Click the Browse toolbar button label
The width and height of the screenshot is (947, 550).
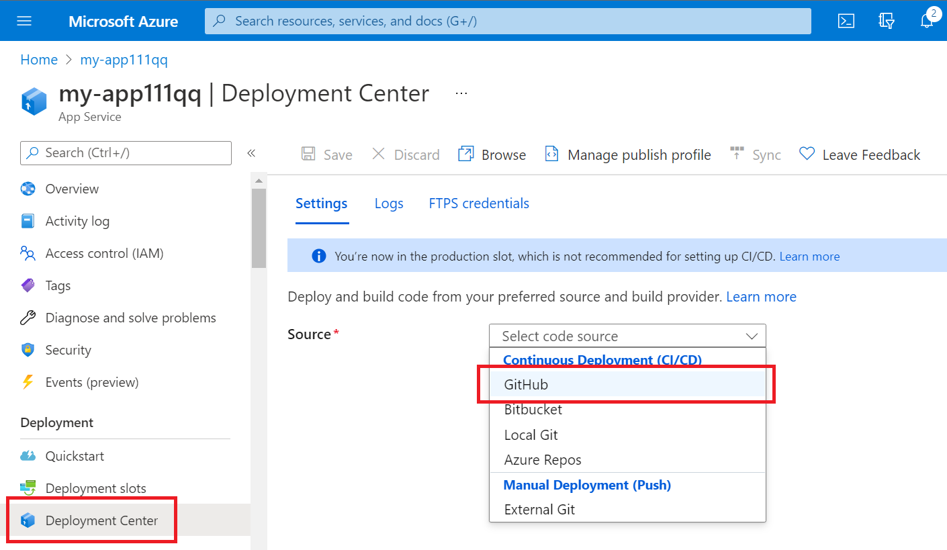[x=504, y=155]
